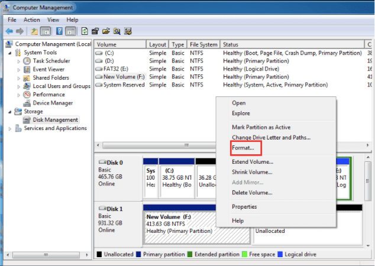Select the Disk 1 label block
Viewport: 375px width, 266px height.
118,225
